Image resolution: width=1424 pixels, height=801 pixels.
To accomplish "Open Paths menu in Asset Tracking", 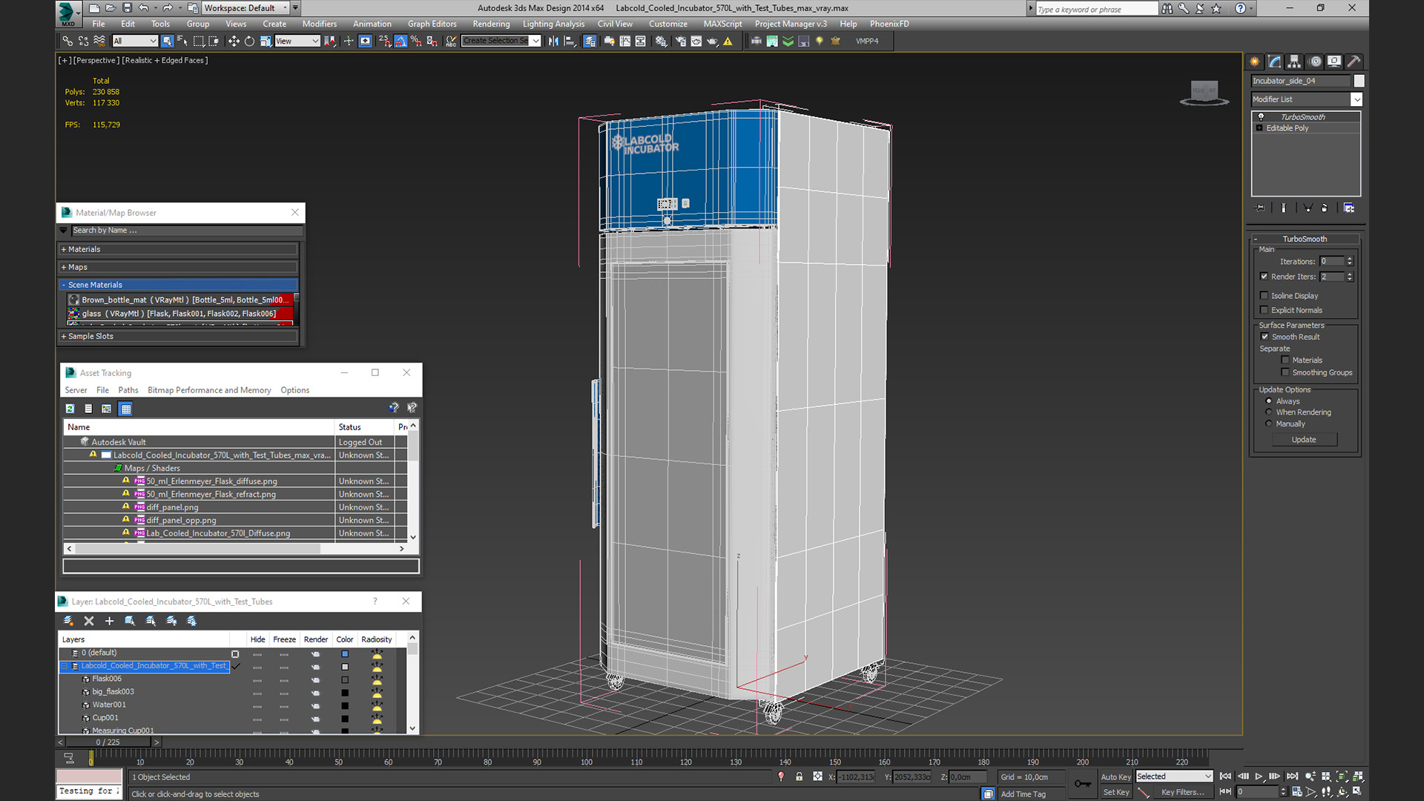I will [x=128, y=390].
